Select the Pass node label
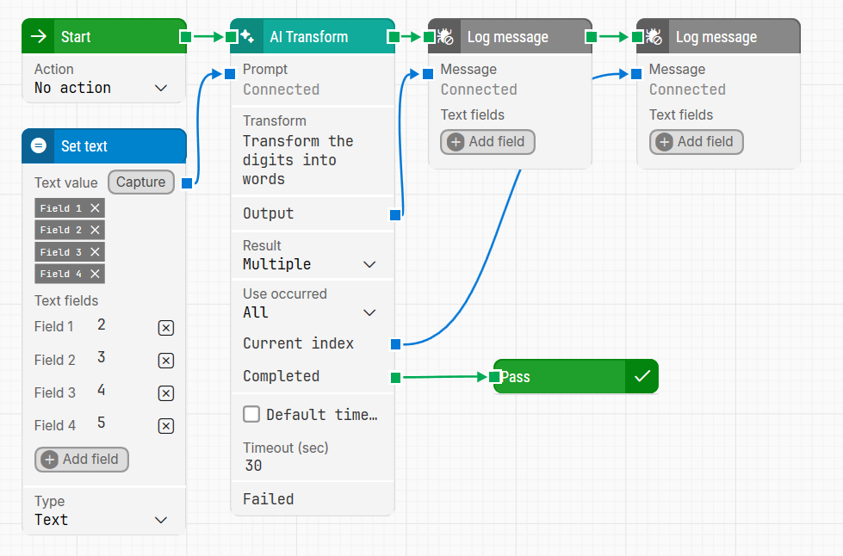The height and width of the screenshot is (556, 843). pyautogui.click(x=515, y=377)
